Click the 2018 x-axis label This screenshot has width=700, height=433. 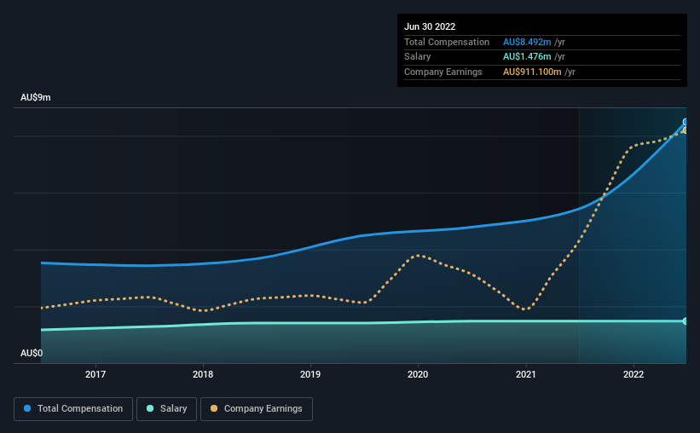[x=203, y=374]
